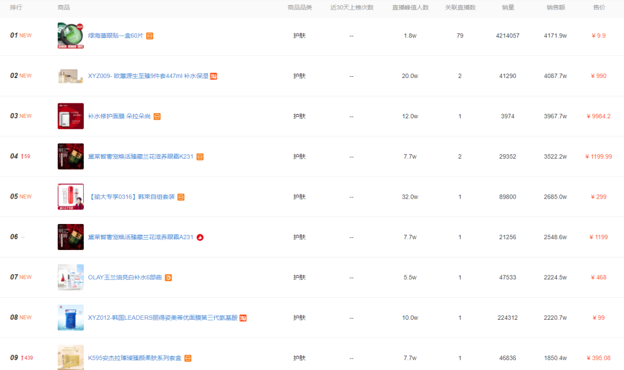The width and height of the screenshot is (624, 370).
Task: Click the red flame icon beside 眼霜A231
Action: click(200, 237)
